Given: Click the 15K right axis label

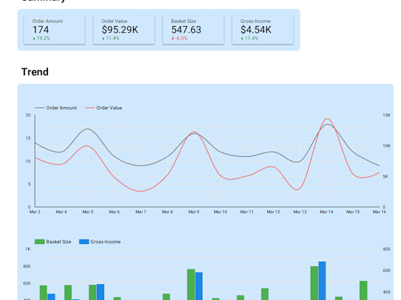Looking at the screenshot, I should (387, 116).
